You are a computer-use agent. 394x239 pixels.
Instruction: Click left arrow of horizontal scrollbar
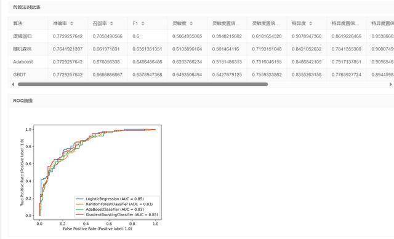coord(13,85)
